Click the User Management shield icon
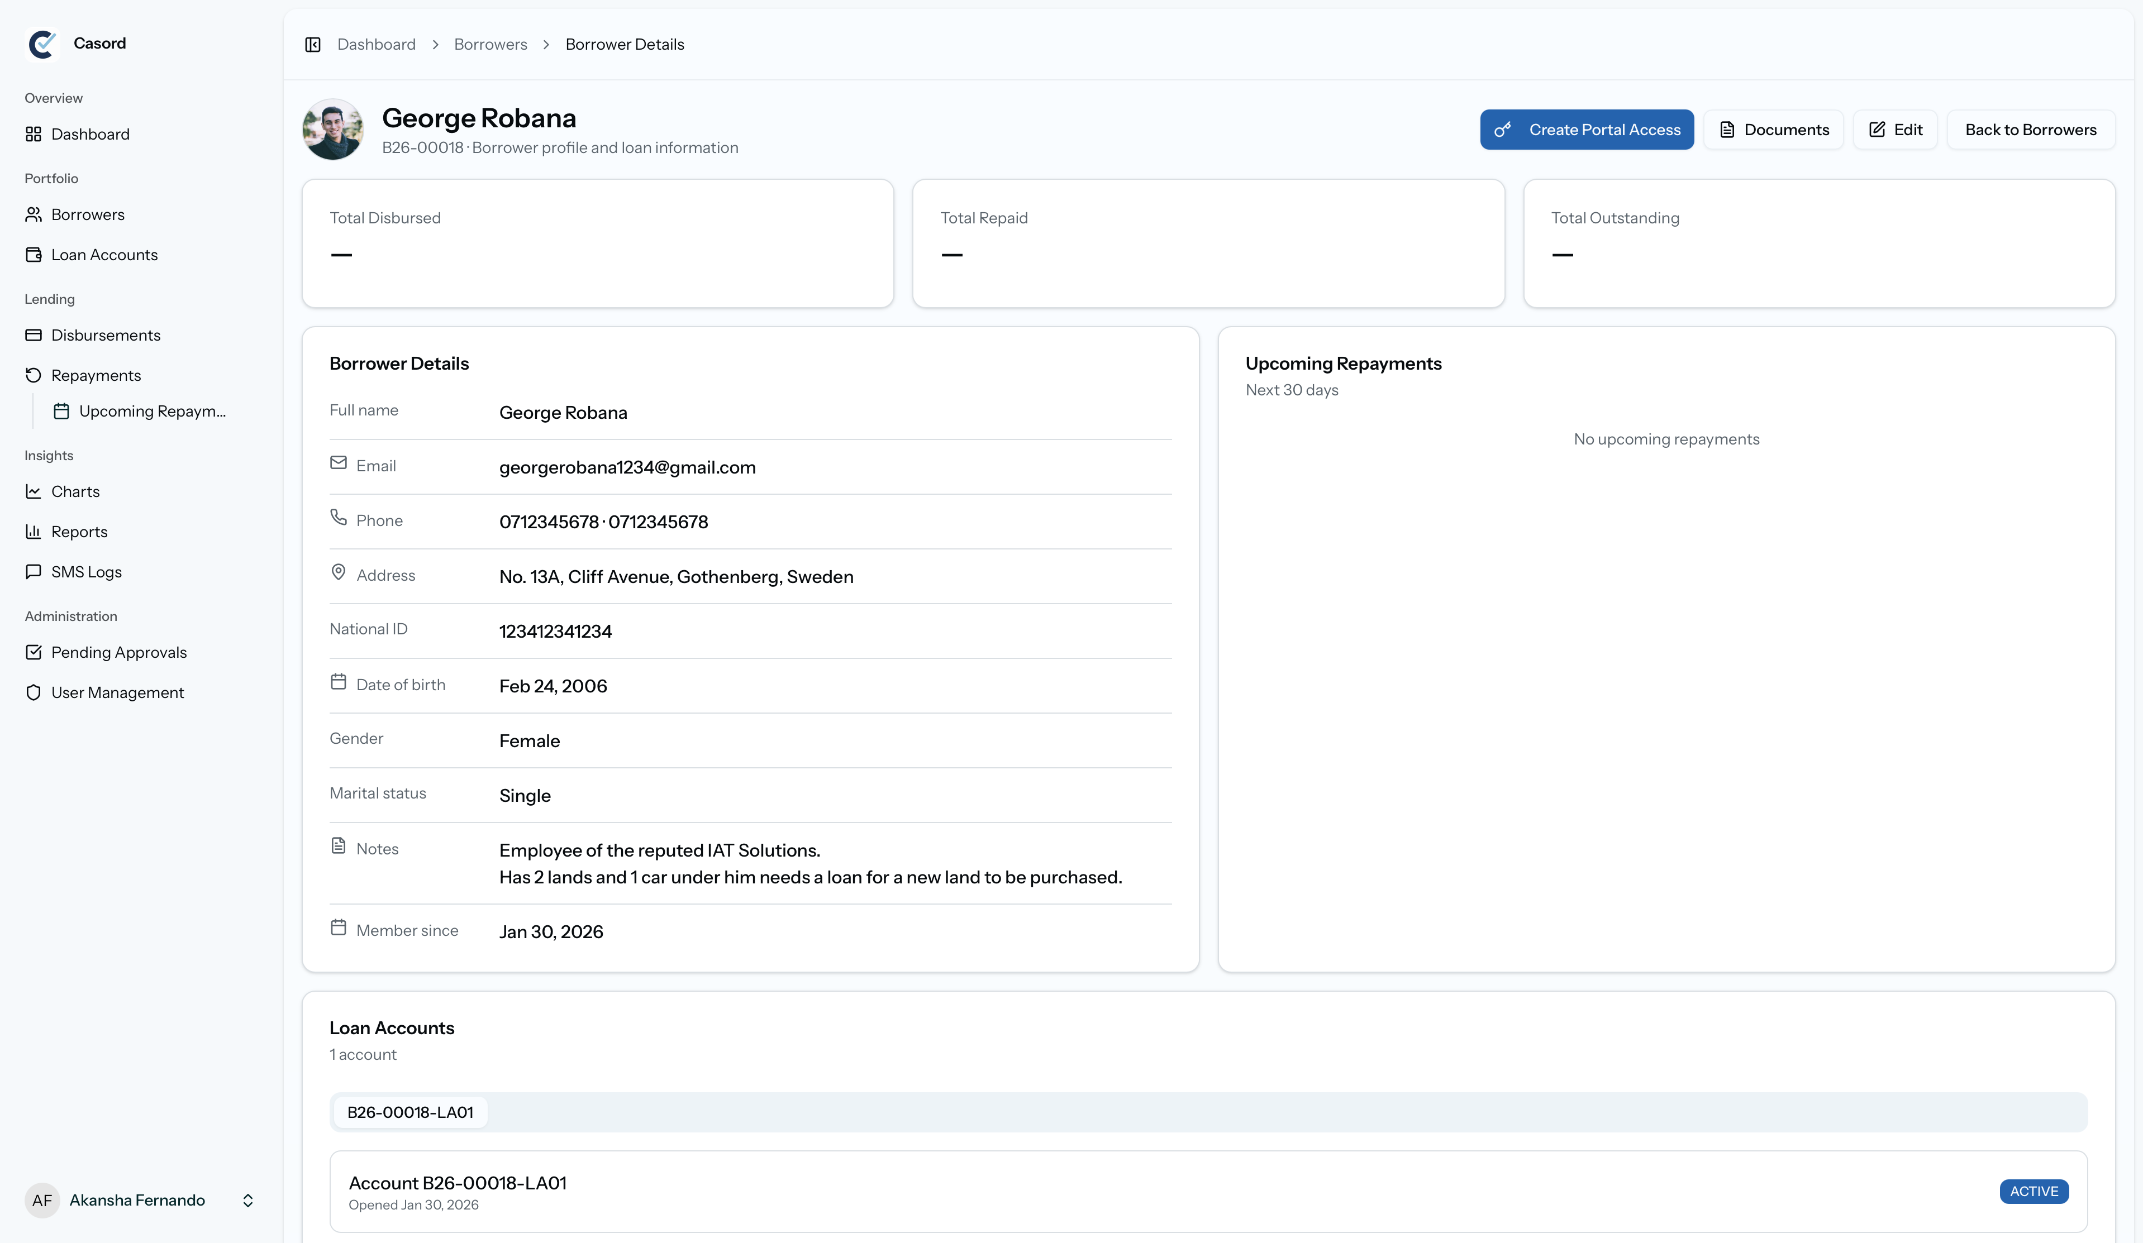The width and height of the screenshot is (2143, 1243). (x=33, y=693)
